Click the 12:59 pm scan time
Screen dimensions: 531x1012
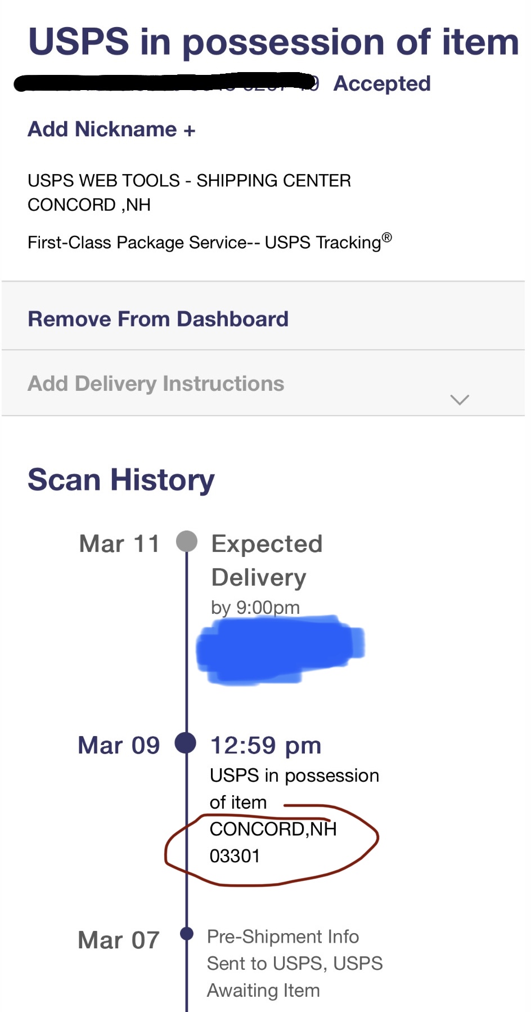(265, 746)
